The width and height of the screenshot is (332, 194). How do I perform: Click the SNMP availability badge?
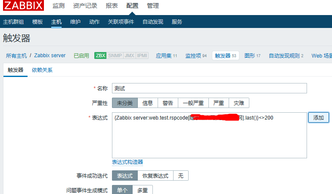115,55
